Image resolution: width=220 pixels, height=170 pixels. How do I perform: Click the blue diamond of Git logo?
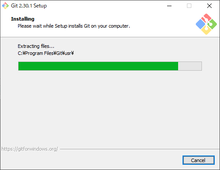click(x=201, y=24)
